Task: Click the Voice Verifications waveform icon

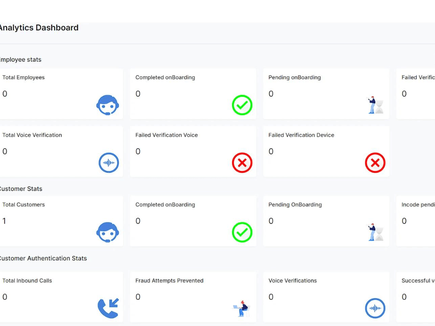Action: pos(375,308)
